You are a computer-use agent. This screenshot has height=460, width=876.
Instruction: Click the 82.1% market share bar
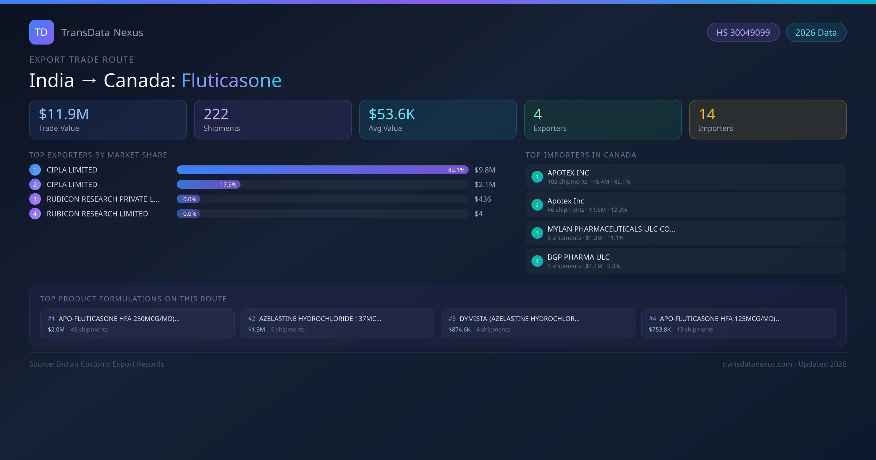pyautogui.click(x=322, y=170)
